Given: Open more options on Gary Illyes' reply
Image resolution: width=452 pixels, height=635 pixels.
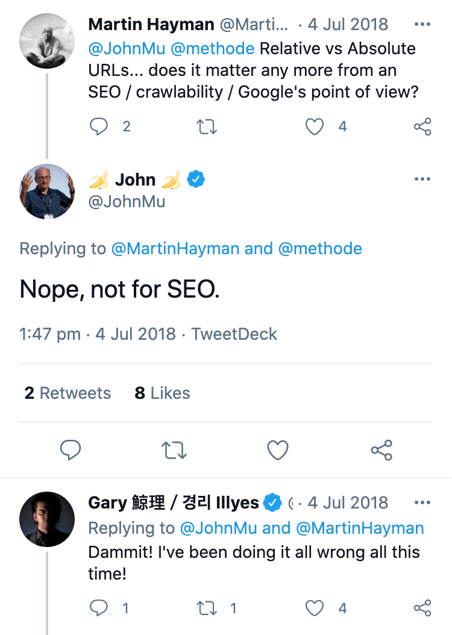Looking at the screenshot, I should click(x=422, y=502).
